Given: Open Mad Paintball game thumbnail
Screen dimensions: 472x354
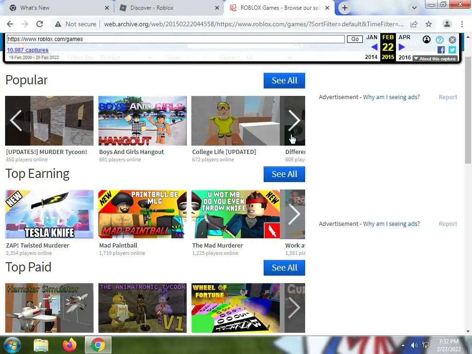Looking at the screenshot, I should pos(142,214).
